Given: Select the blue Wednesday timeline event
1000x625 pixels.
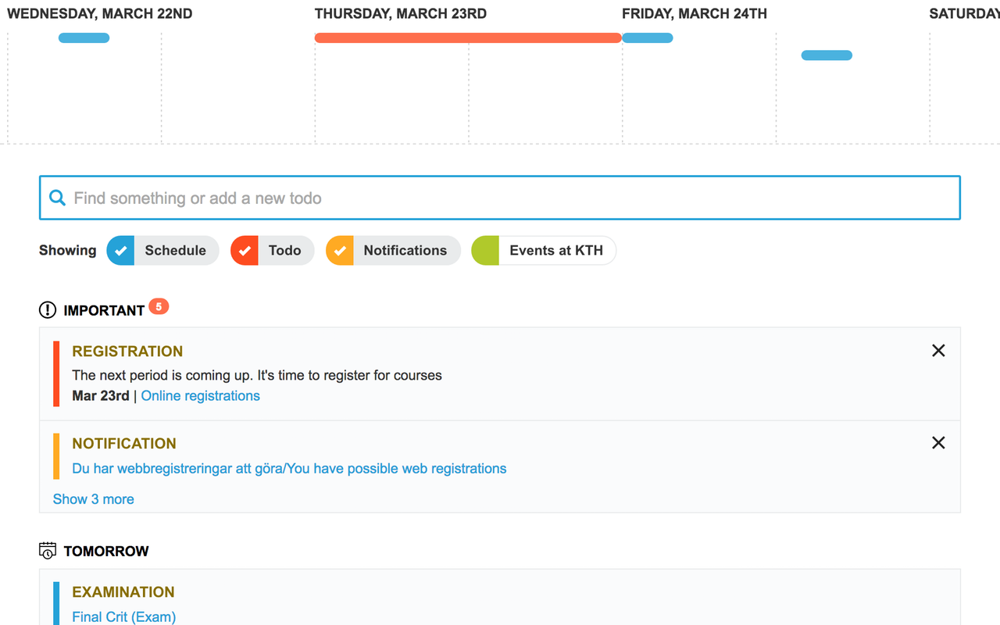Looking at the screenshot, I should (84, 37).
